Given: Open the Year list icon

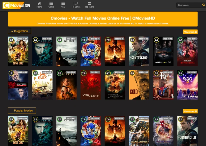Looking at the screenshot, I should tap(63, 3).
